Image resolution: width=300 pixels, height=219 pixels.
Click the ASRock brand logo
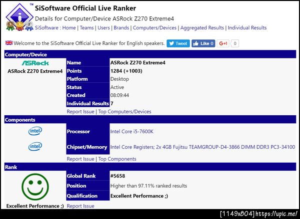point(35,63)
